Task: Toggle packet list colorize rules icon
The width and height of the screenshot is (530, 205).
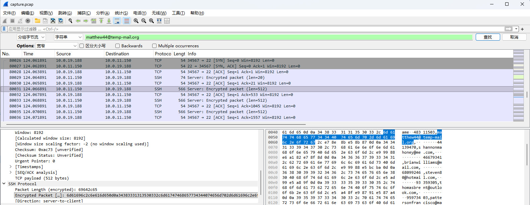Action: [126, 21]
